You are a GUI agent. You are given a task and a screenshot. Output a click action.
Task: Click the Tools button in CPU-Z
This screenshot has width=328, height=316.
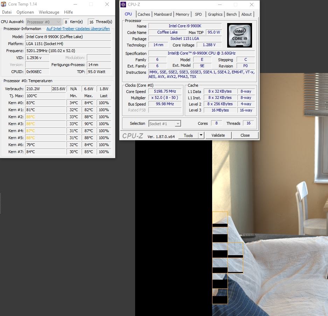pos(188,135)
